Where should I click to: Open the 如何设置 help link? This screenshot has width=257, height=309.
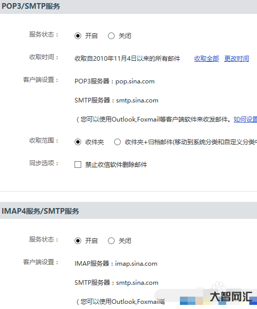pyautogui.click(x=245, y=119)
